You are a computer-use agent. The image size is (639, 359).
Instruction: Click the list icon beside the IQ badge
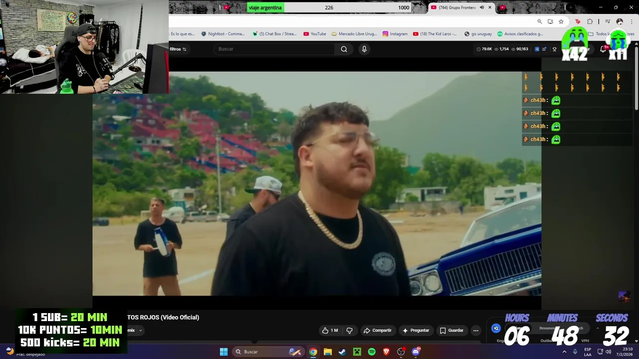pyautogui.click(x=545, y=49)
